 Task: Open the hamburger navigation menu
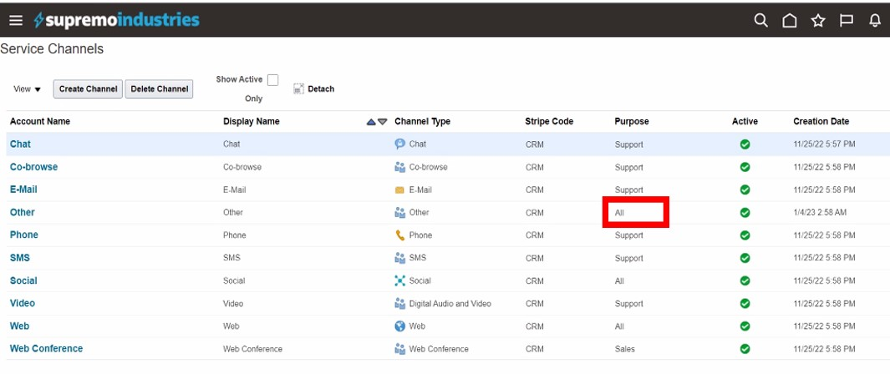tap(16, 20)
